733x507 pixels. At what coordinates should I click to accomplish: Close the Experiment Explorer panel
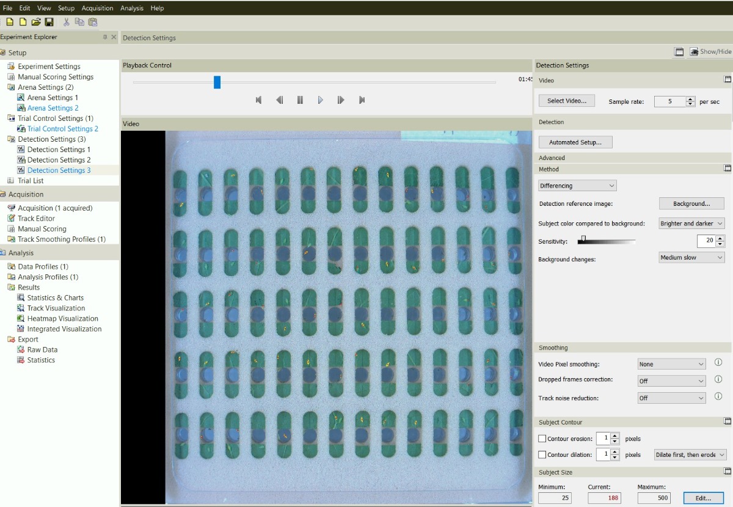tap(114, 37)
